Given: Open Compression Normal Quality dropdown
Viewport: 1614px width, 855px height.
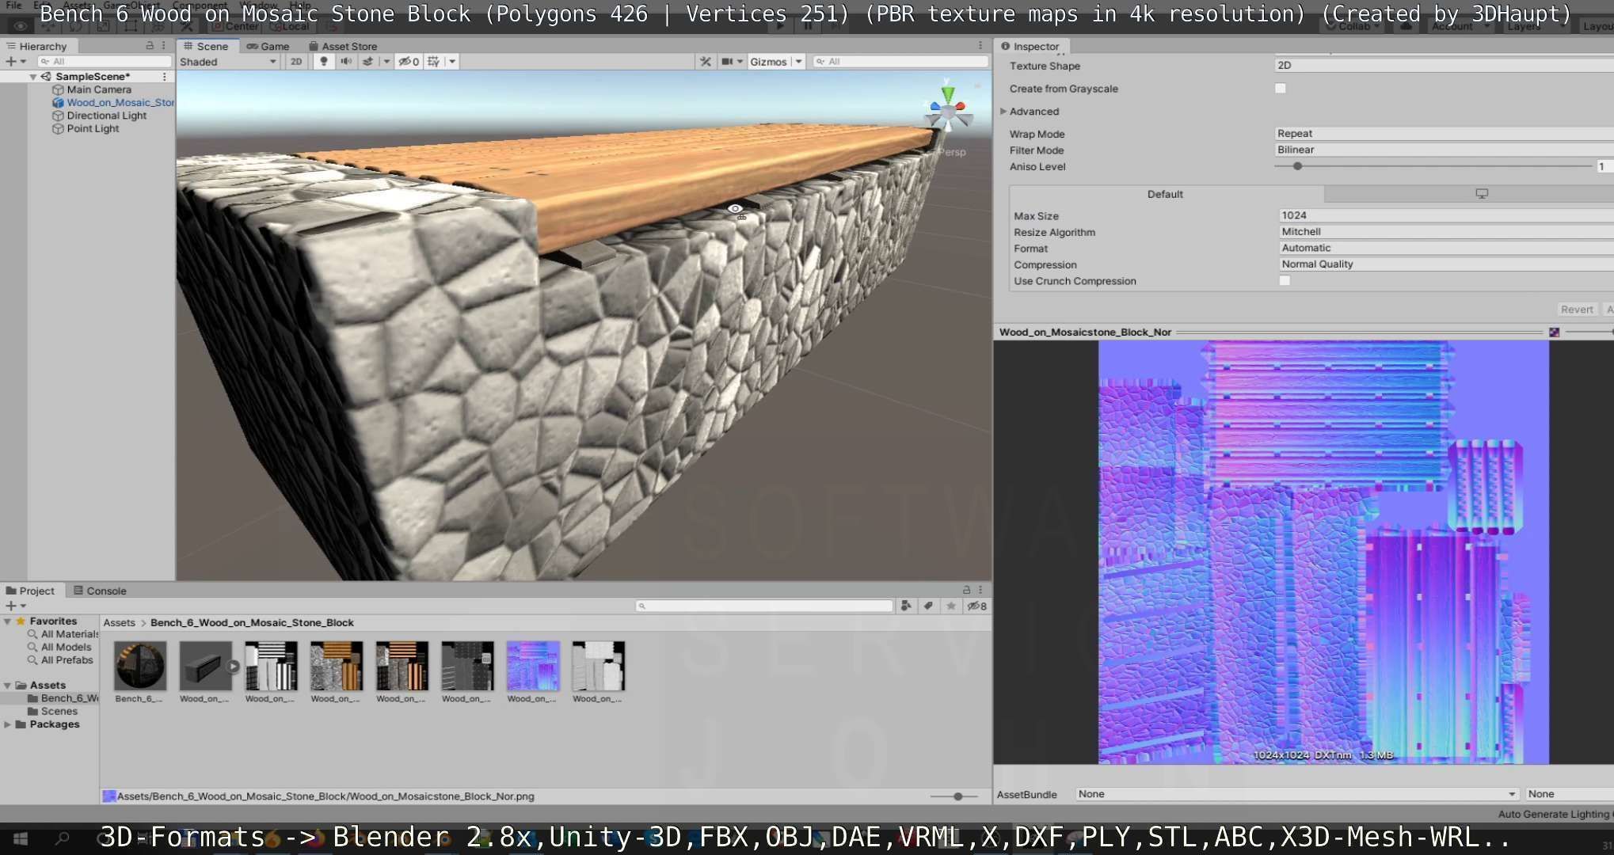Looking at the screenshot, I should coord(1446,264).
